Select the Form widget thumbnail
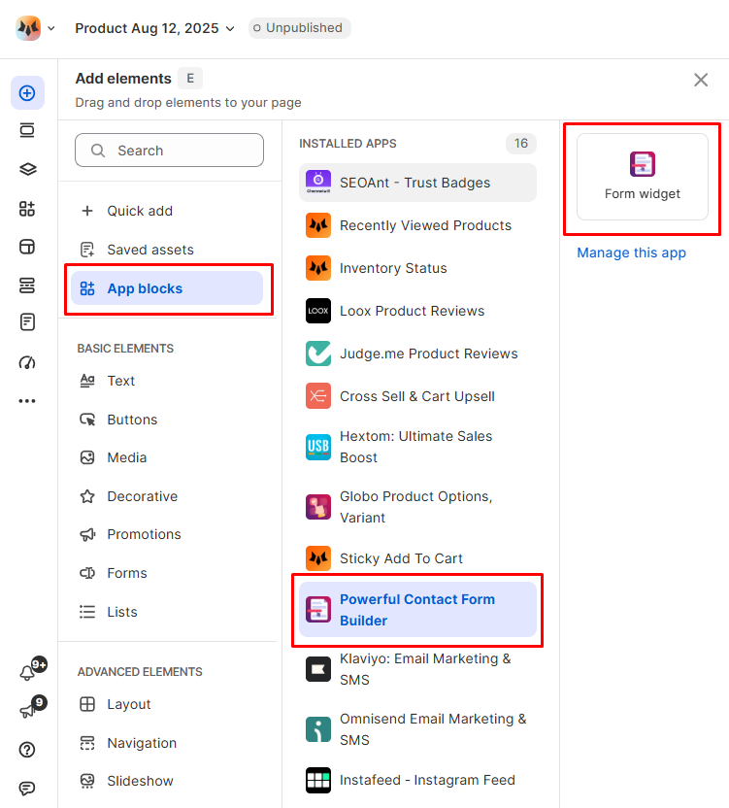The width and height of the screenshot is (729, 808). [643, 177]
